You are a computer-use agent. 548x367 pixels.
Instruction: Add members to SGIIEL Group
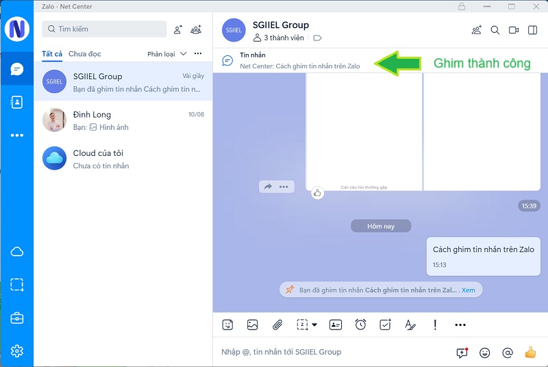477,30
